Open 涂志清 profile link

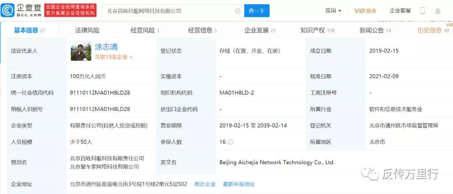[106, 47]
